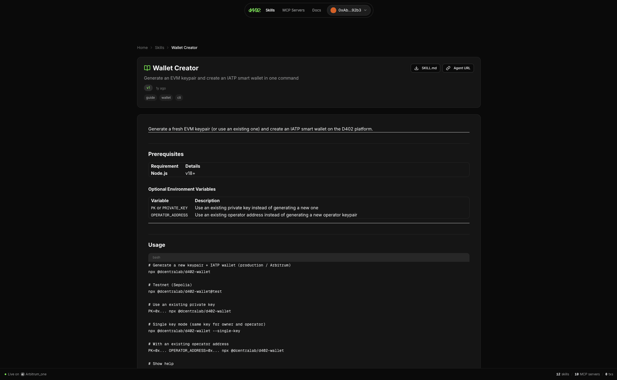The height and width of the screenshot is (380, 617).
Task: Click the d402 logo in the navbar
Action: click(x=255, y=10)
